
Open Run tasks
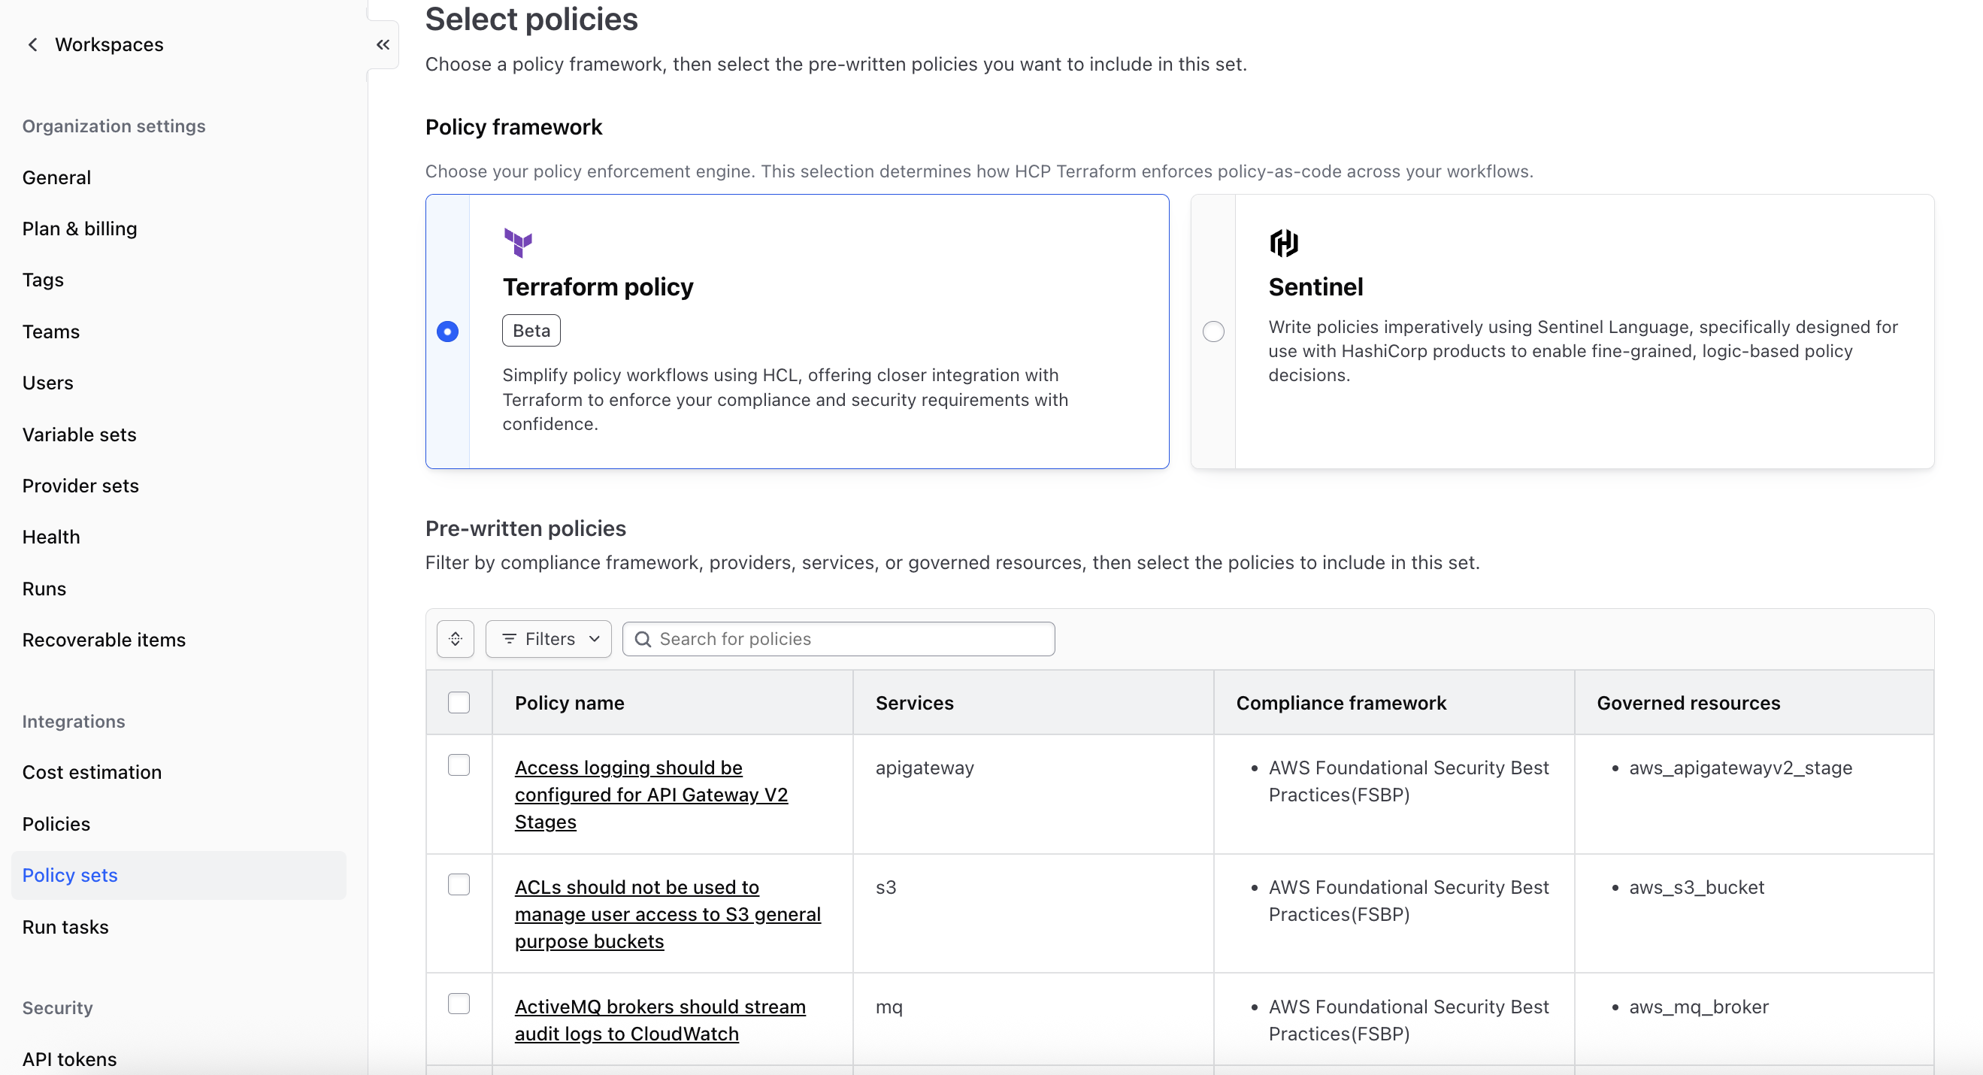click(65, 927)
